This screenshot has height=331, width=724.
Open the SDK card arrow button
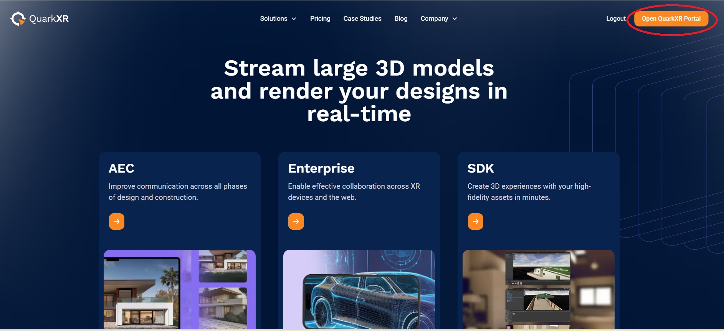(x=476, y=221)
